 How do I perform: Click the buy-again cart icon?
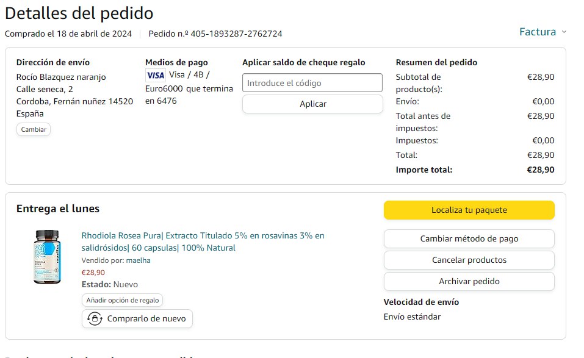95,318
